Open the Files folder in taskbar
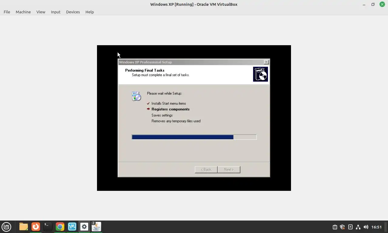The height and width of the screenshot is (233, 388). [23, 227]
